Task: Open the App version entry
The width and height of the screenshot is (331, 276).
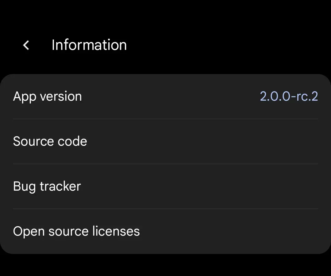Action: (165, 96)
